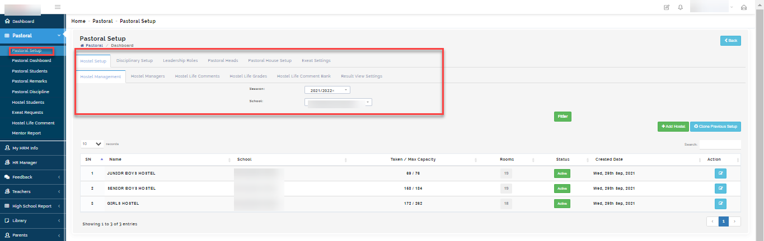Screen dimensions: 764x241
Task: Sort table by Status column
Action: (563, 160)
